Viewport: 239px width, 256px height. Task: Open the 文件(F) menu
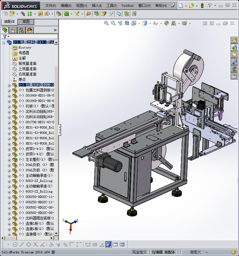[50, 6]
